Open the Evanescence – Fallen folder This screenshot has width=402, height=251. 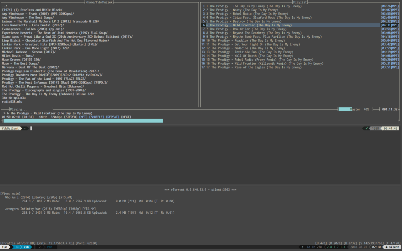(x=33, y=29)
